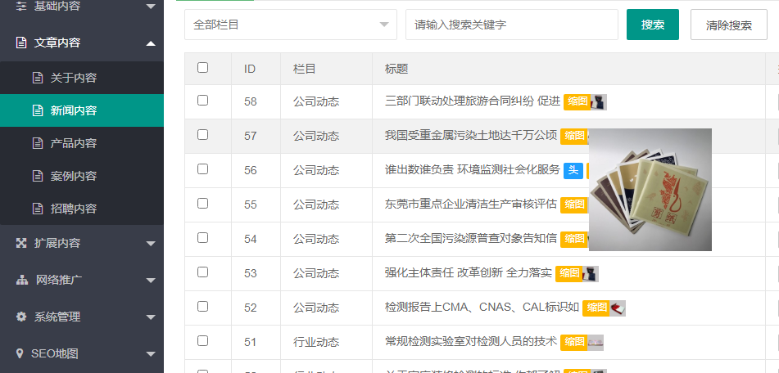
Task: Tick the checkbox for article ID 58
Action: (203, 100)
